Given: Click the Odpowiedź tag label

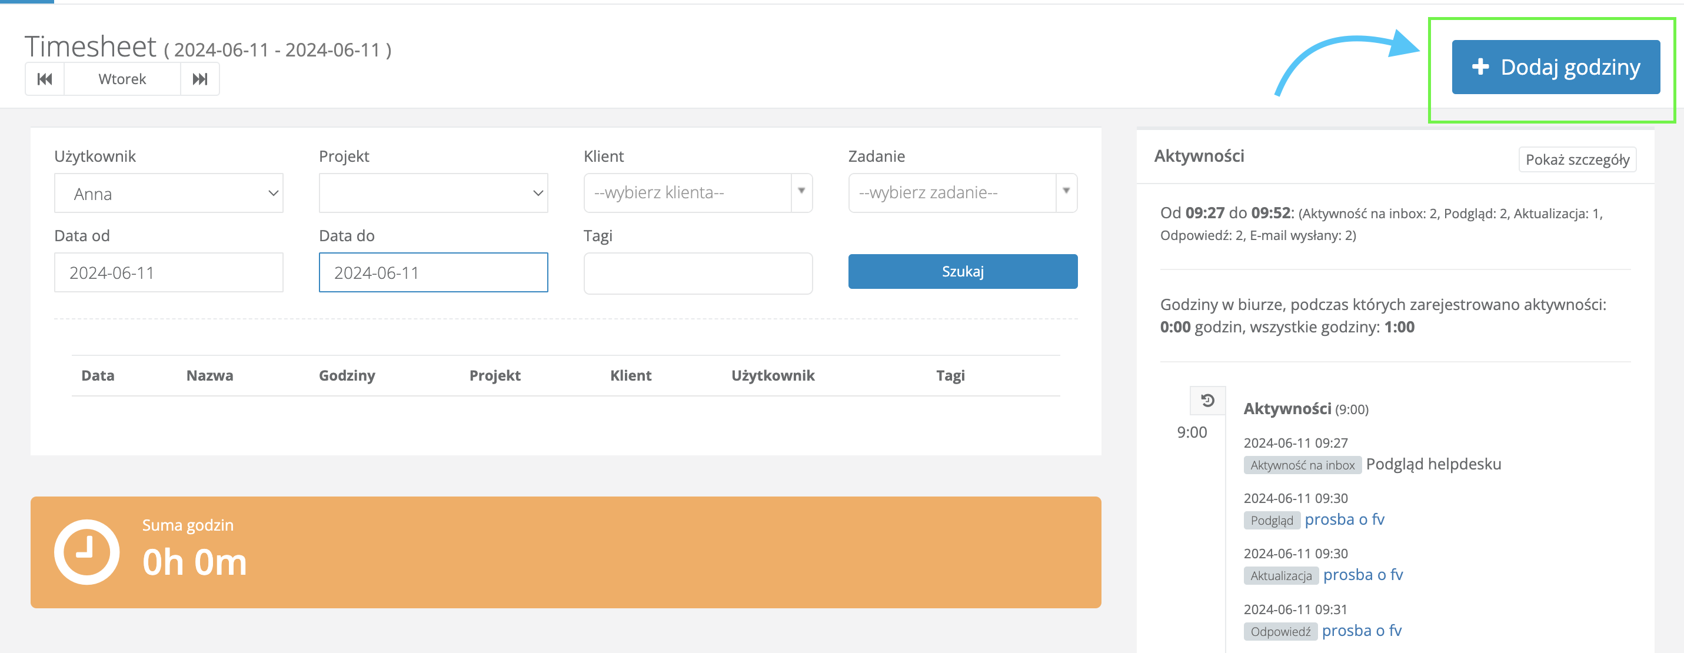Looking at the screenshot, I should click(x=1280, y=632).
